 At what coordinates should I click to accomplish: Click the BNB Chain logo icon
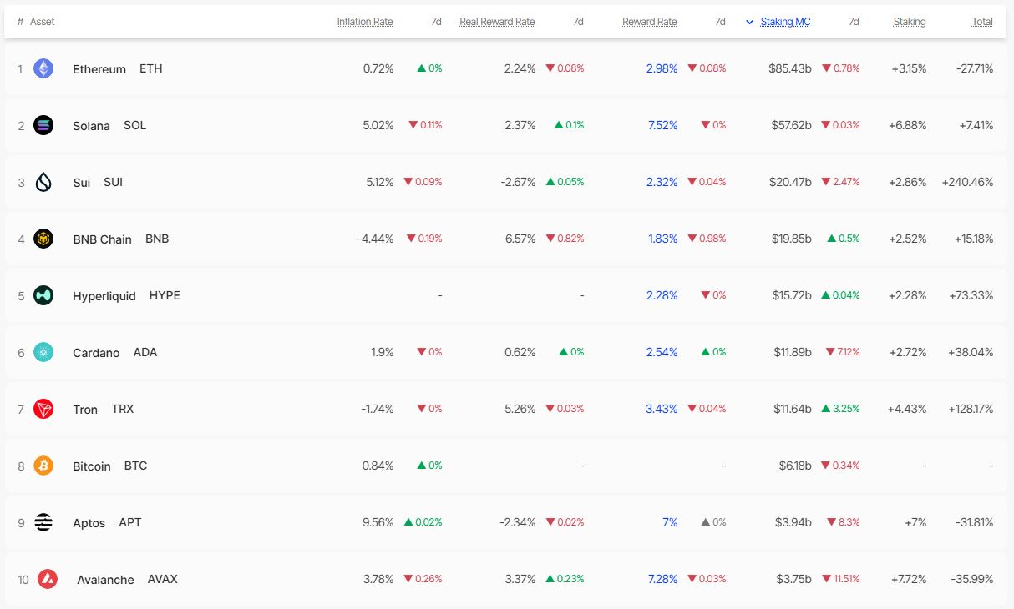(x=43, y=239)
